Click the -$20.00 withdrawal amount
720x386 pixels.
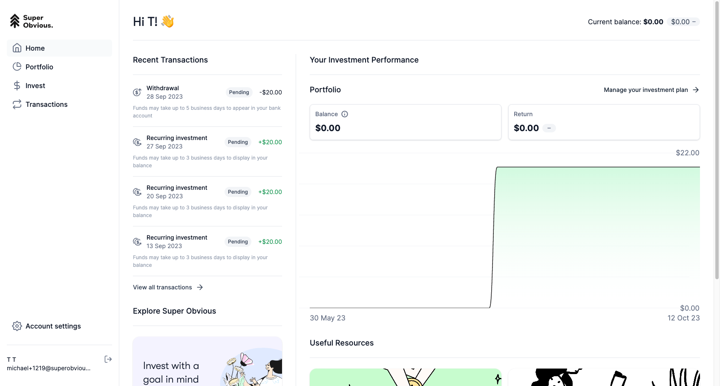coord(271,92)
